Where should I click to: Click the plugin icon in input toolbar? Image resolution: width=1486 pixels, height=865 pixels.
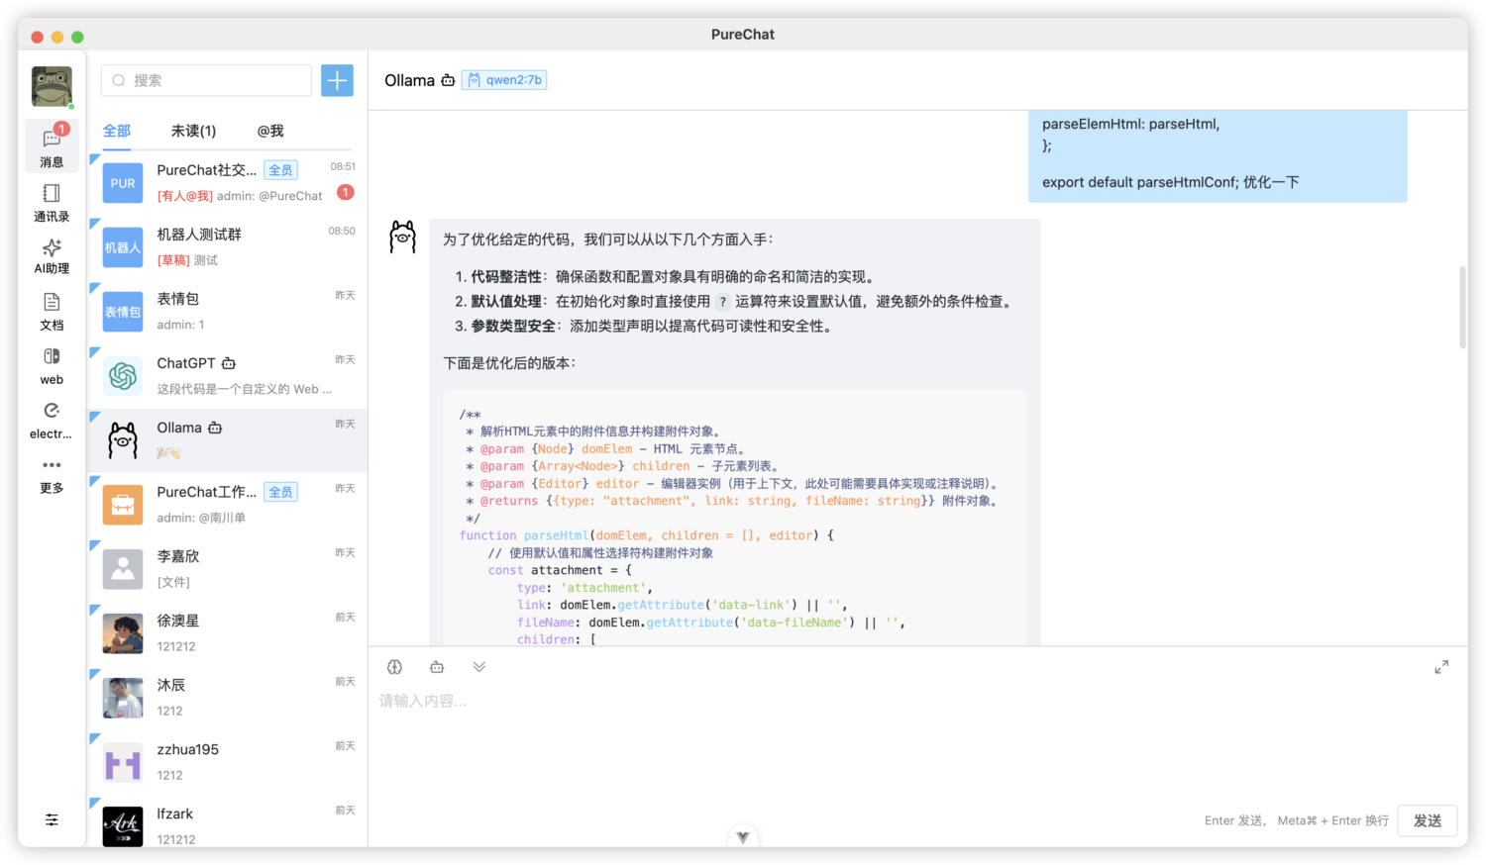click(394, 667)
